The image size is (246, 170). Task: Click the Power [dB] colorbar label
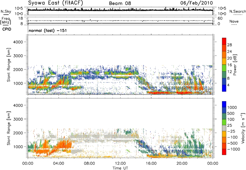[x=235, y=65]
